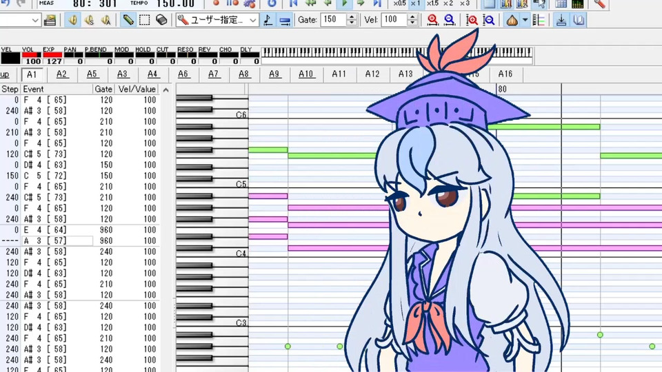Switch to the A10 tab
Viewport: 662px width, 372px height.
pos(305,74)
